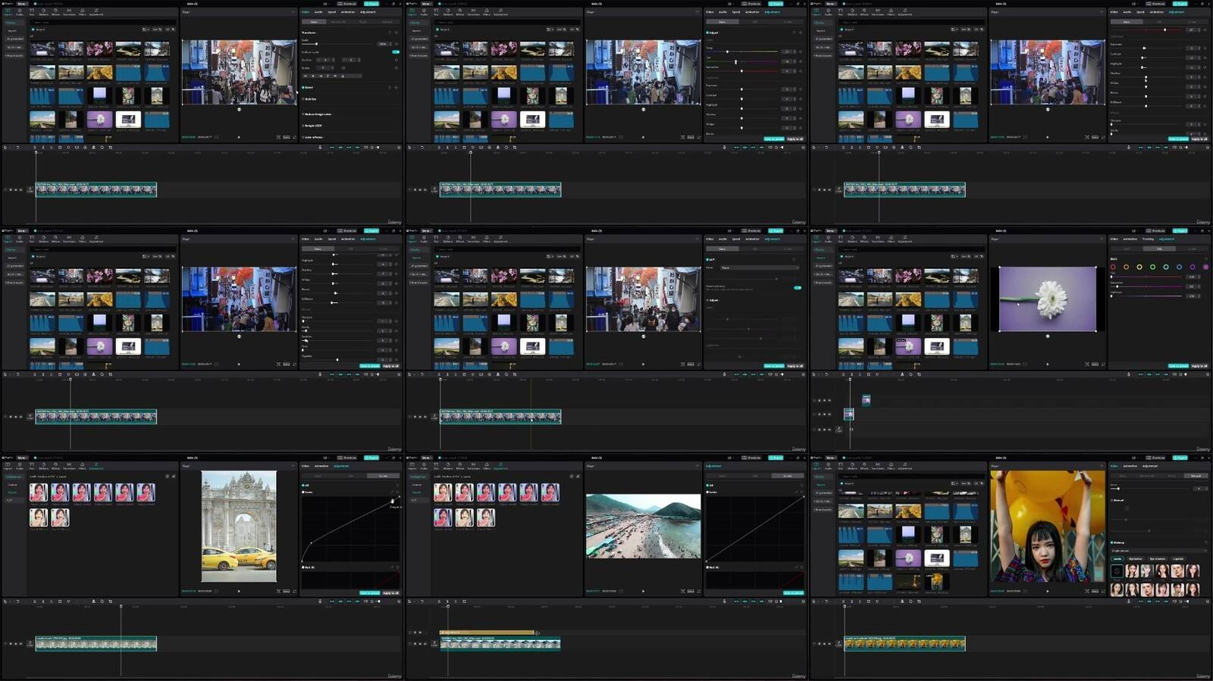Click the Crop icon in the flower window timeline toolbar
The height and width of the screenshot is (681, 1213).
click(919, 374)
